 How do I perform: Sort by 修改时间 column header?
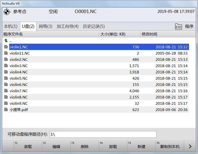point(168,34)
